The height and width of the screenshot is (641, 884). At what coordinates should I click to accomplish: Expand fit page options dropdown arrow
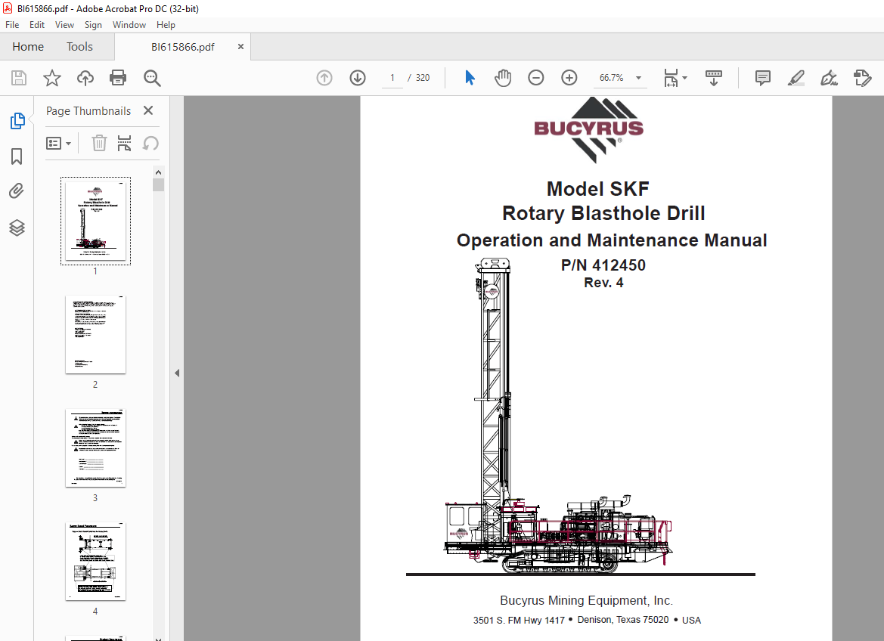[x=685, y=78]
